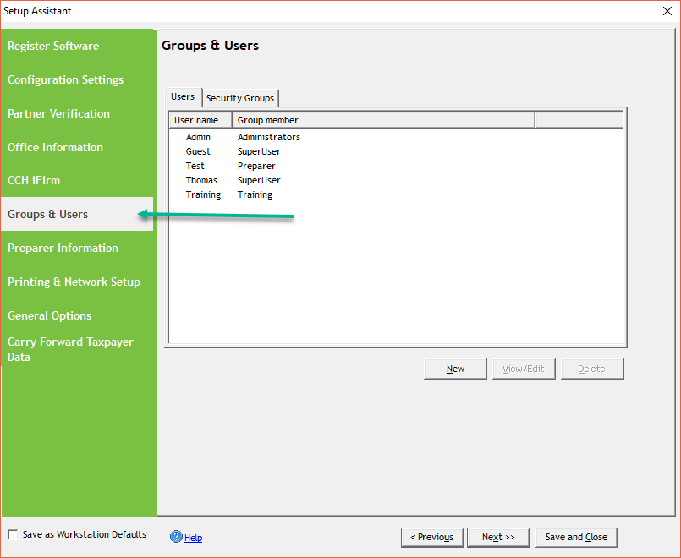Go back with Previous button
The width and height of the screenshot is (681, 558).
coord(432,537)
